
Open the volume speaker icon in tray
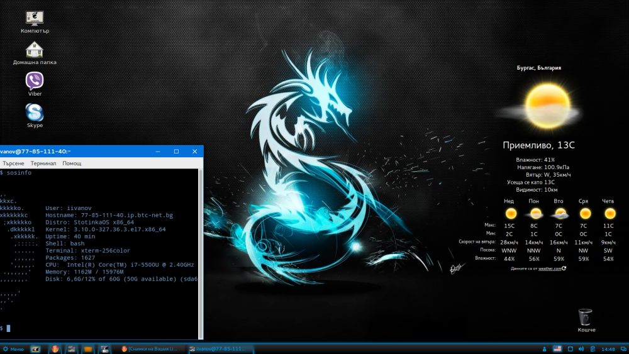581,349
